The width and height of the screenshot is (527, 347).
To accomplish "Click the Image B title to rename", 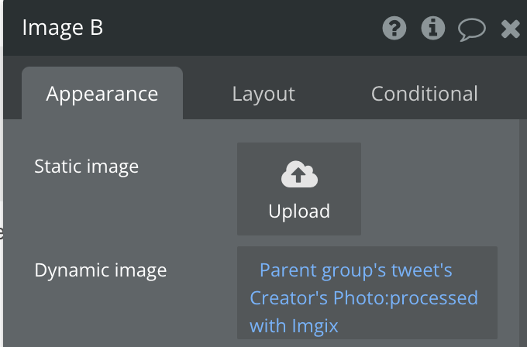I will [63, 28].
